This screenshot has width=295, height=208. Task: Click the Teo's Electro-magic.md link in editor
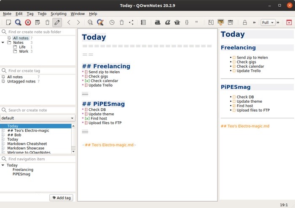coord(109,145)
